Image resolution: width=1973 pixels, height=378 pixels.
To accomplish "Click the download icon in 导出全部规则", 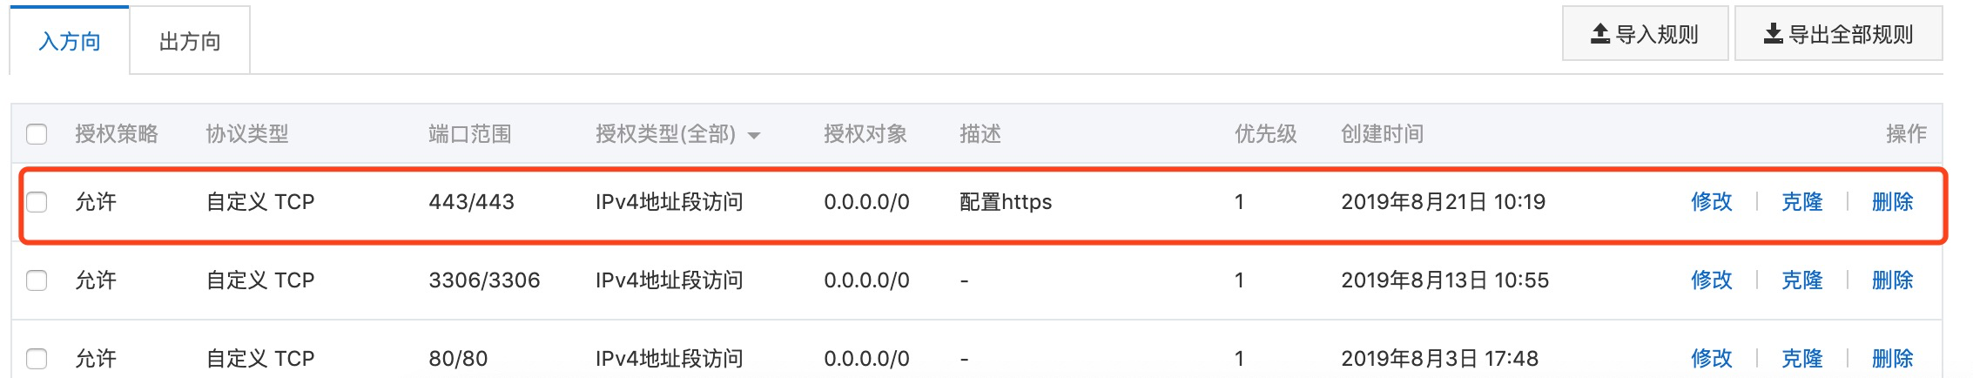I will [1773, 34].
